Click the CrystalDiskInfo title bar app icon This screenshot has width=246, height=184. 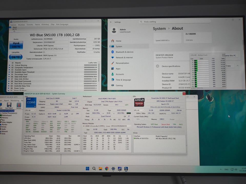pos(11,21)
